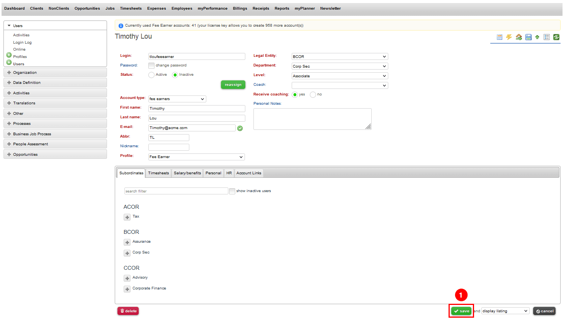
Task: Select no for Receive coaching
Action: coord(313,95)
